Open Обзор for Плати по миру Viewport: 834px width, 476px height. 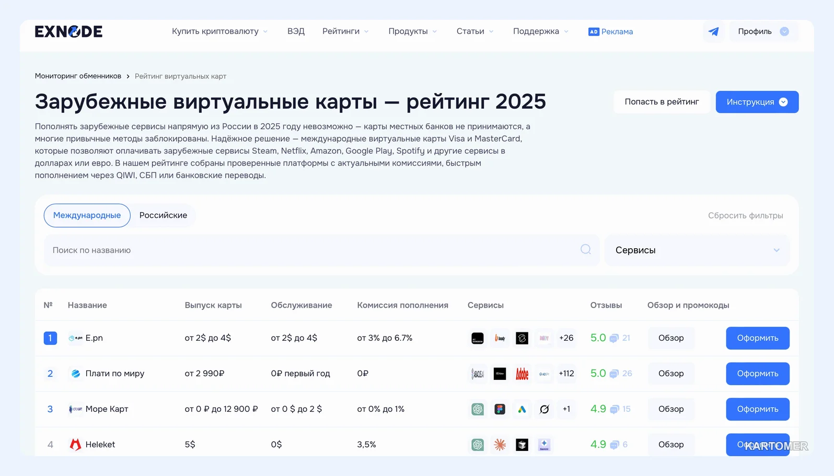pos(671,374)
